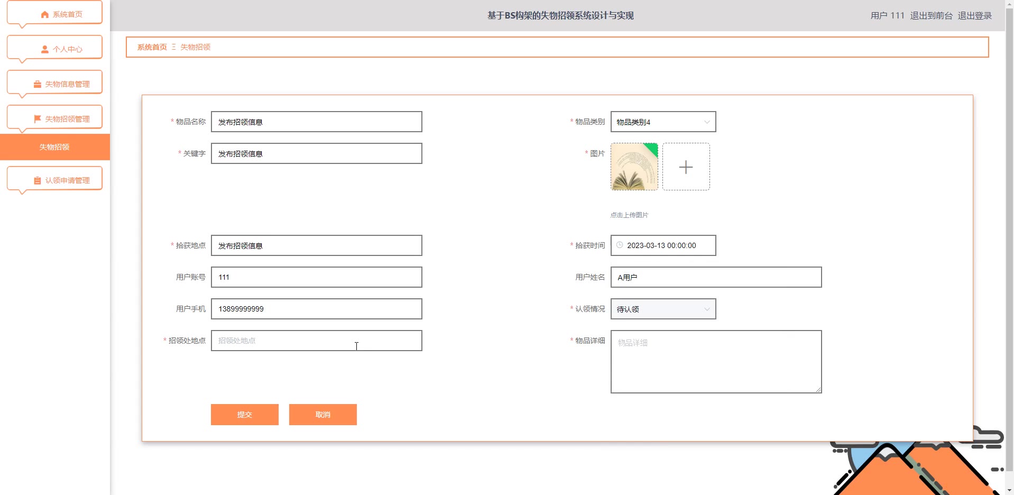Click 退出到前台 in the header
This screenshot has height=495, width=1014.
931,16
